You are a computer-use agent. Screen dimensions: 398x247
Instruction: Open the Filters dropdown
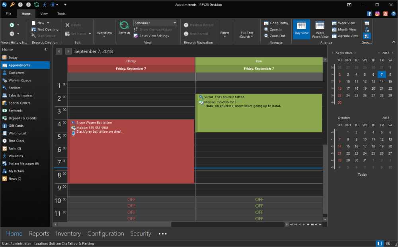(x=224, y=34)
